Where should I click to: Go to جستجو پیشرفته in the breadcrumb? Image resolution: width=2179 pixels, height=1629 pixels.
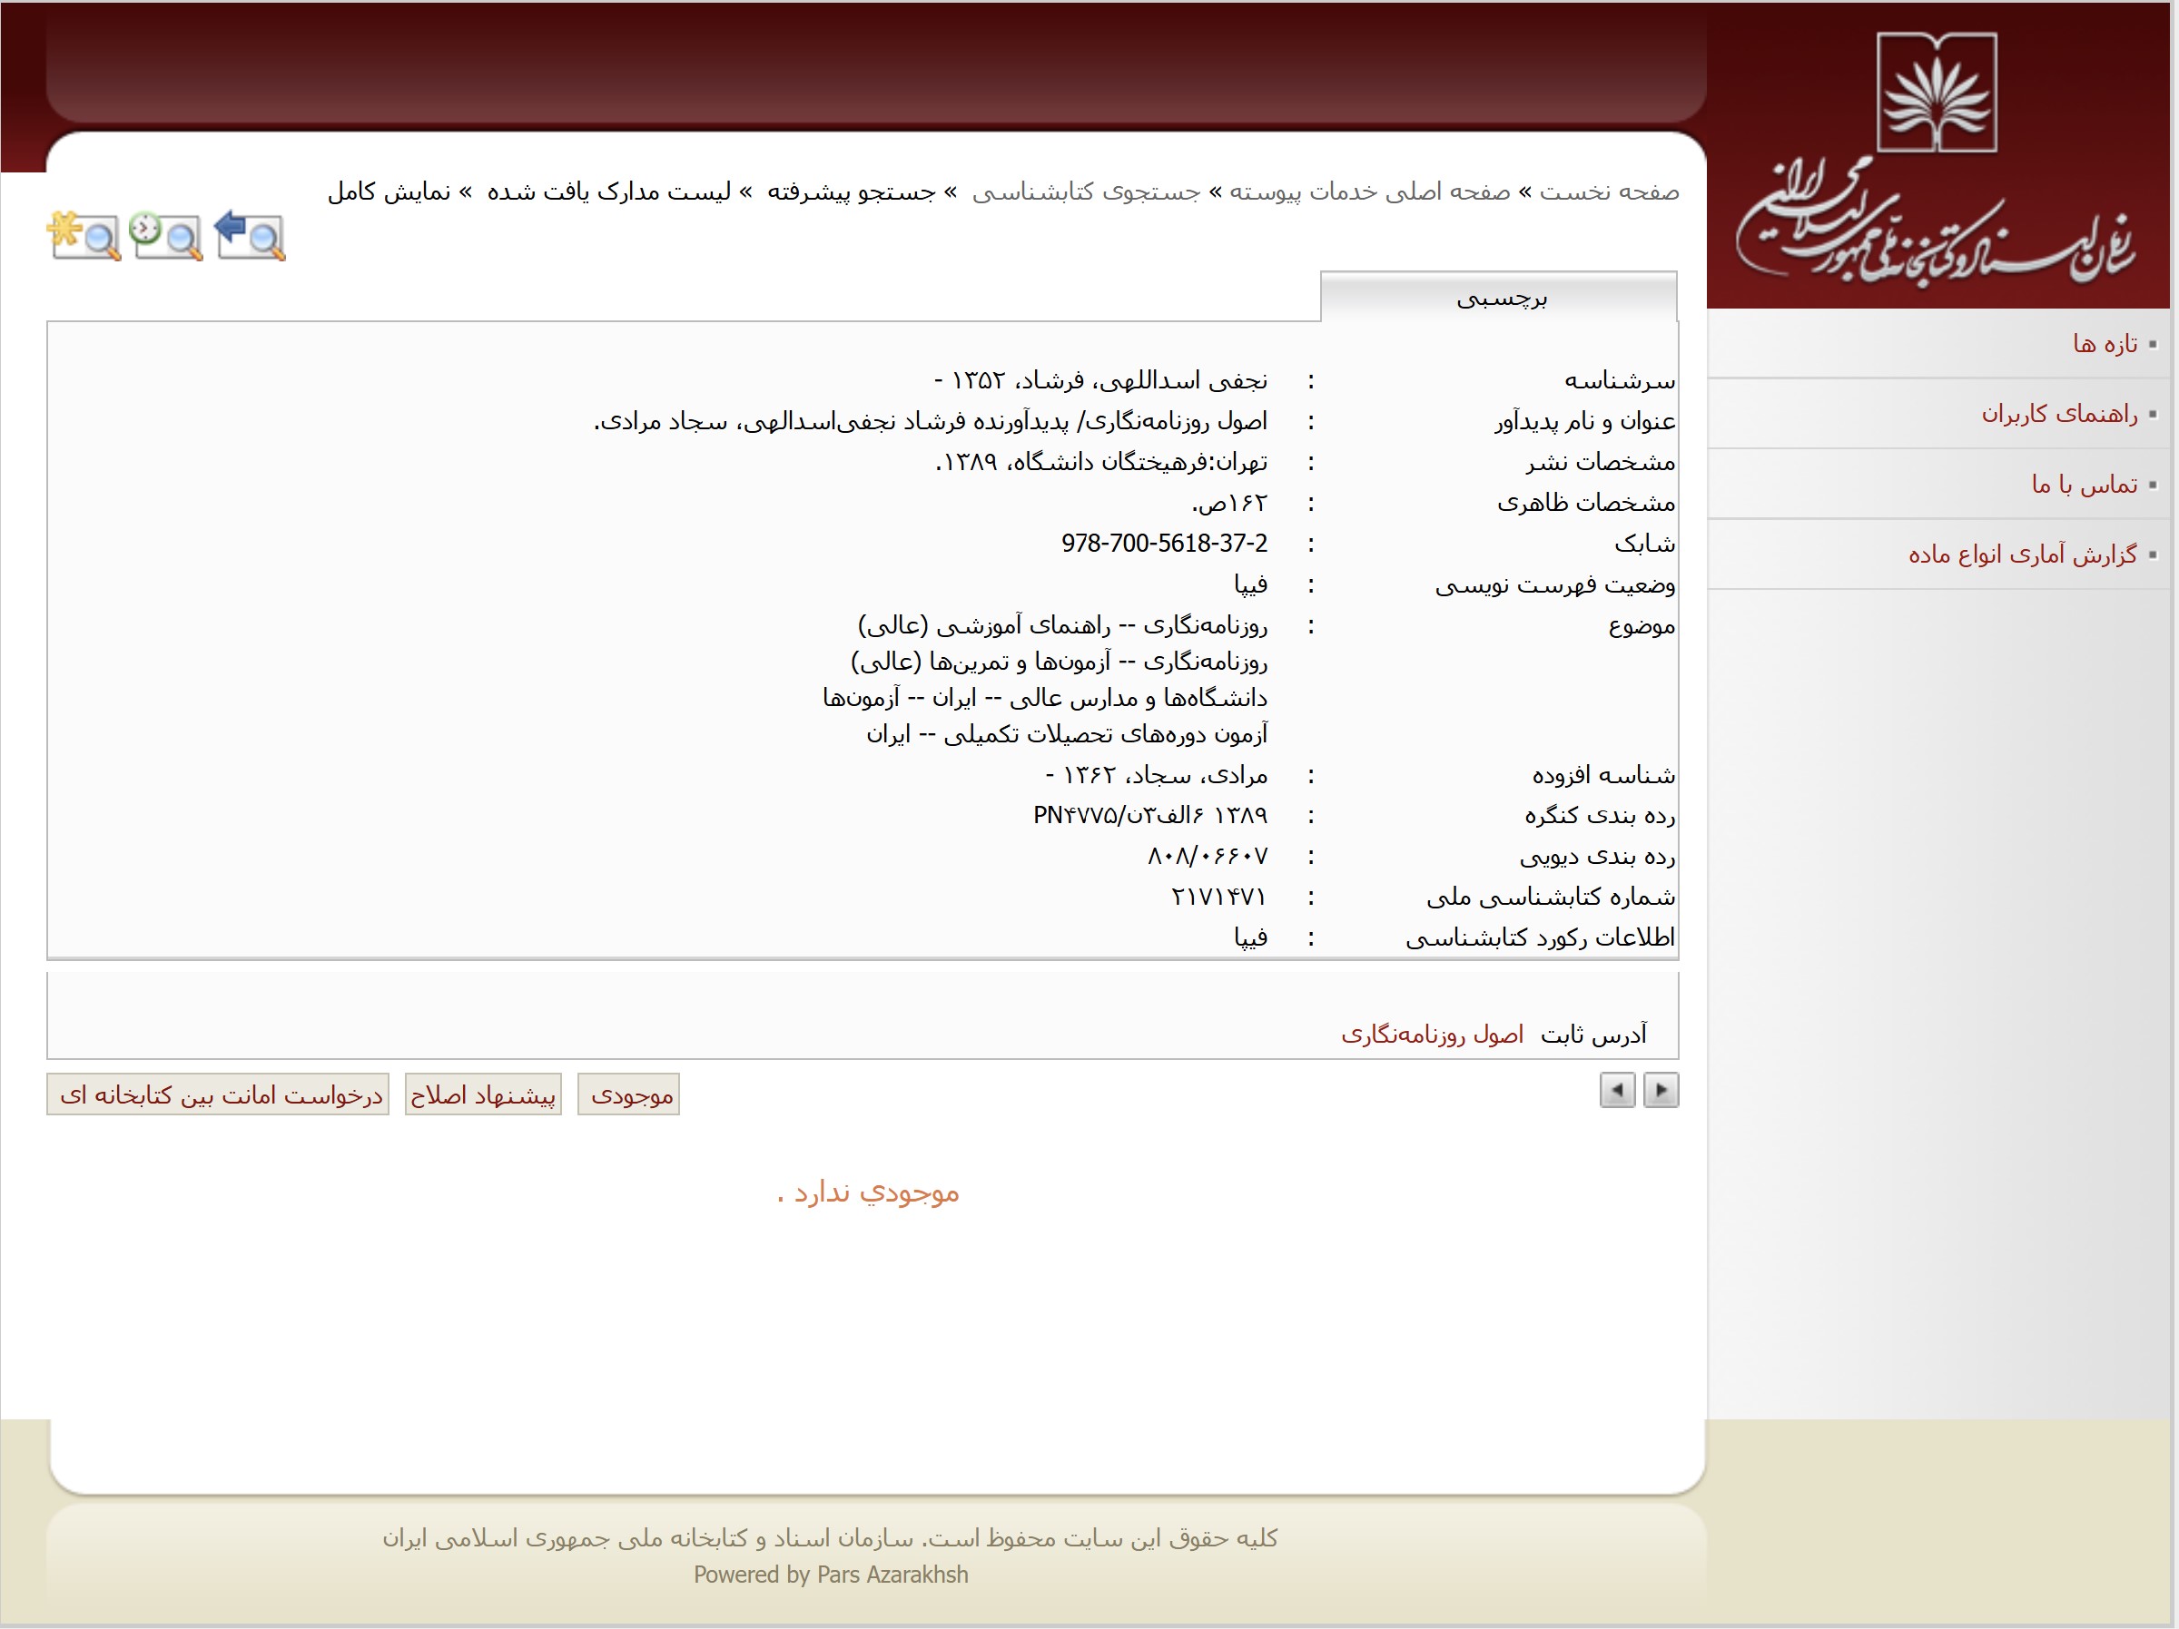(851, 191)
